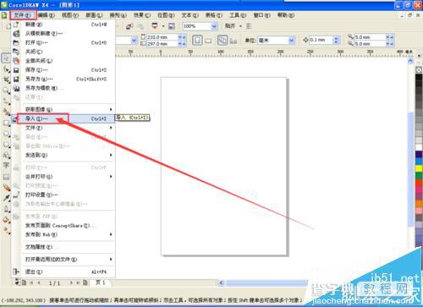Open the 100% zoom level dropdown

pyautogui.click(x=214, y=26)
